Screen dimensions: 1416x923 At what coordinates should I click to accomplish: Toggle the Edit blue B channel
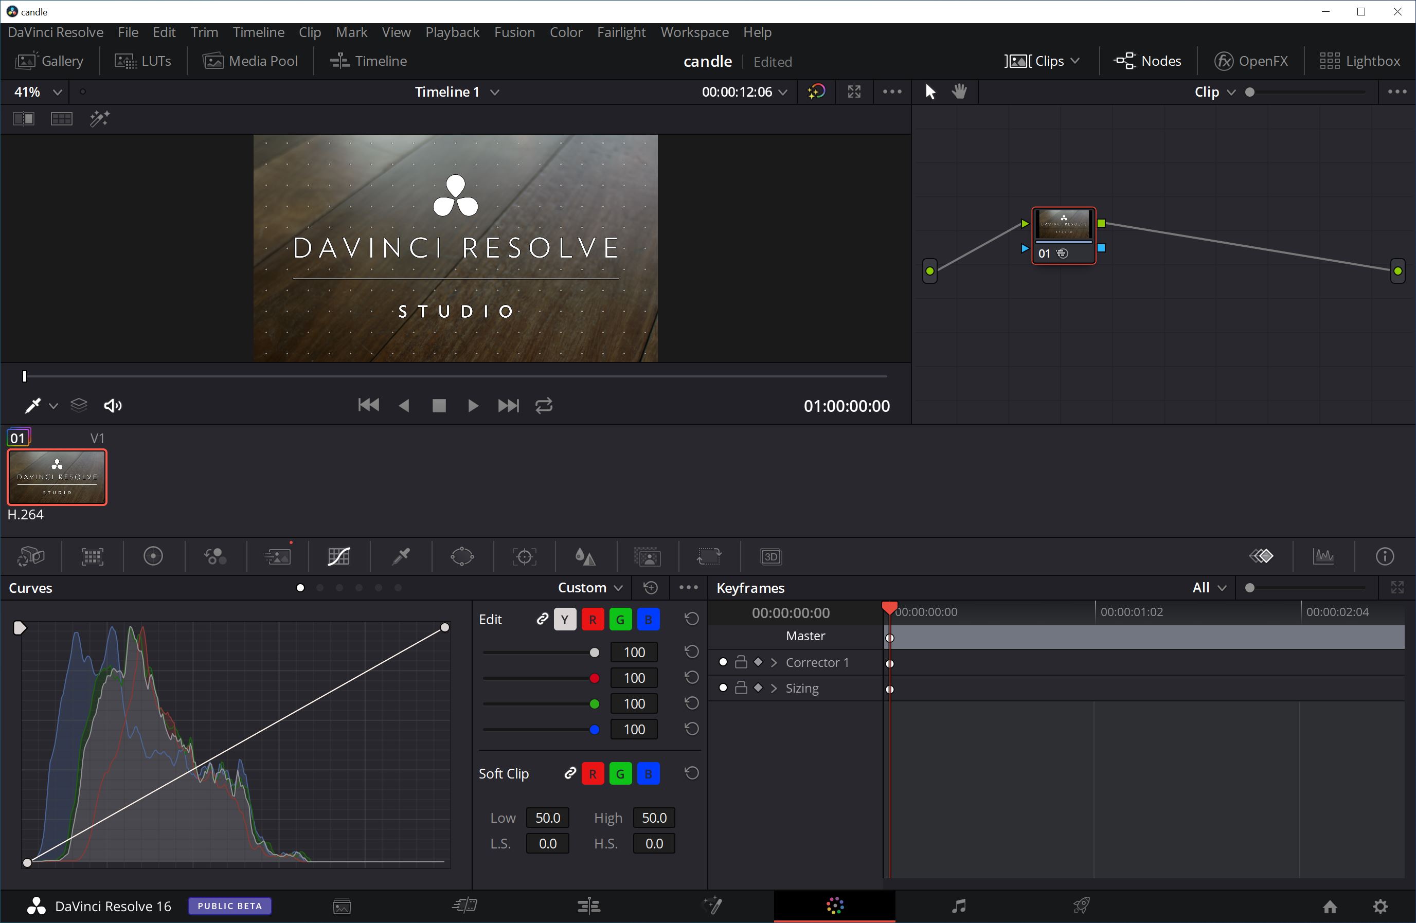tap(649, 620)
